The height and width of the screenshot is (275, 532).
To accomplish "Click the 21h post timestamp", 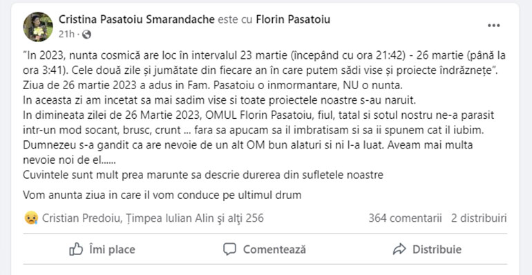I will click(66, 35).
